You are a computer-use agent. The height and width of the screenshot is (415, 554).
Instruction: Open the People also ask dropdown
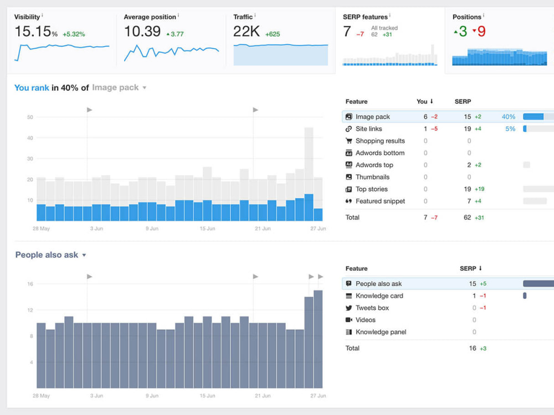tap(50, 255)
